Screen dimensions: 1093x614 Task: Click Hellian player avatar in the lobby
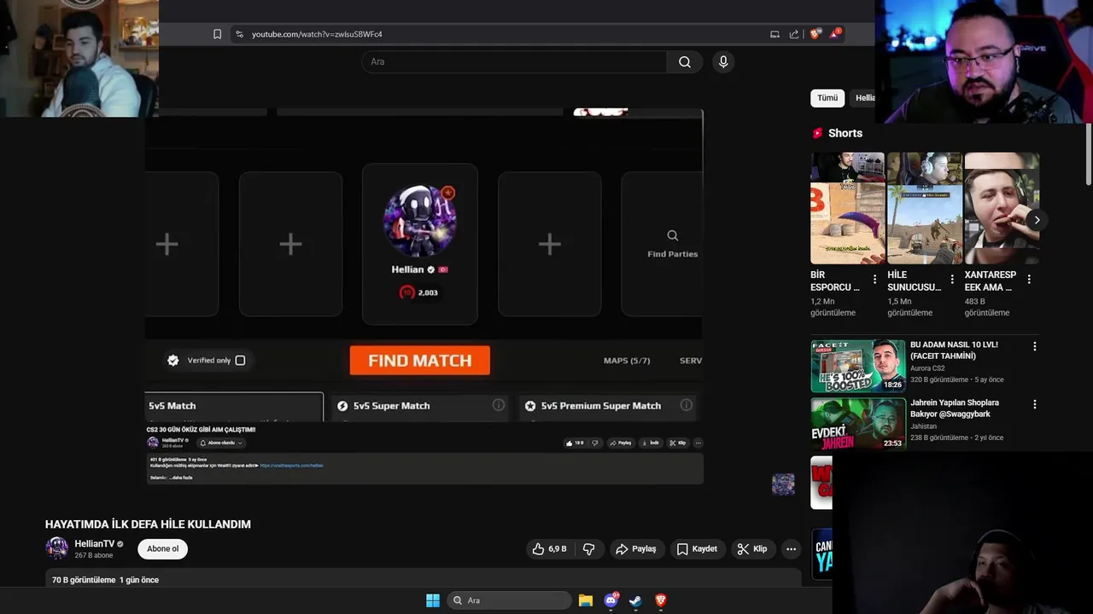point(419,221)
